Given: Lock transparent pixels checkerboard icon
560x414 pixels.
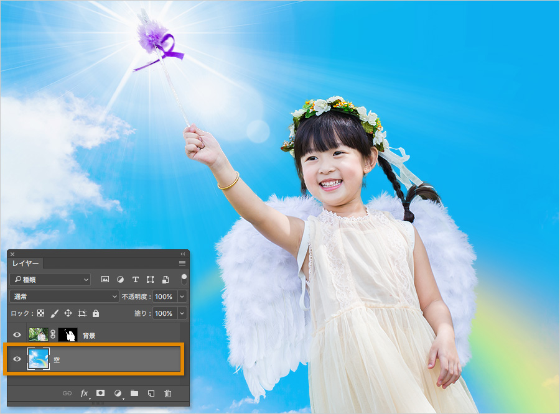Looking at the screenshot, I should (41, 313).
